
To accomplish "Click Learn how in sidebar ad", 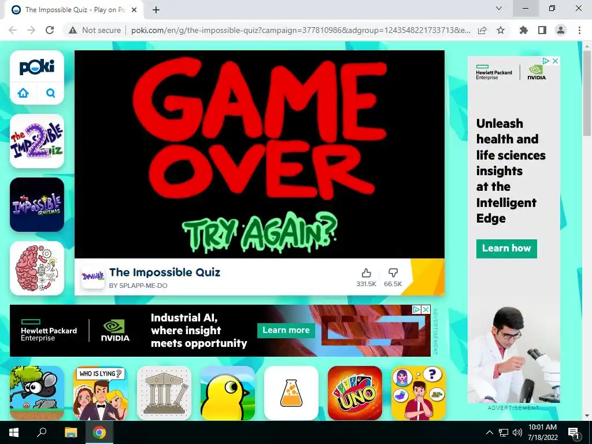I will [x=506, y=249].
